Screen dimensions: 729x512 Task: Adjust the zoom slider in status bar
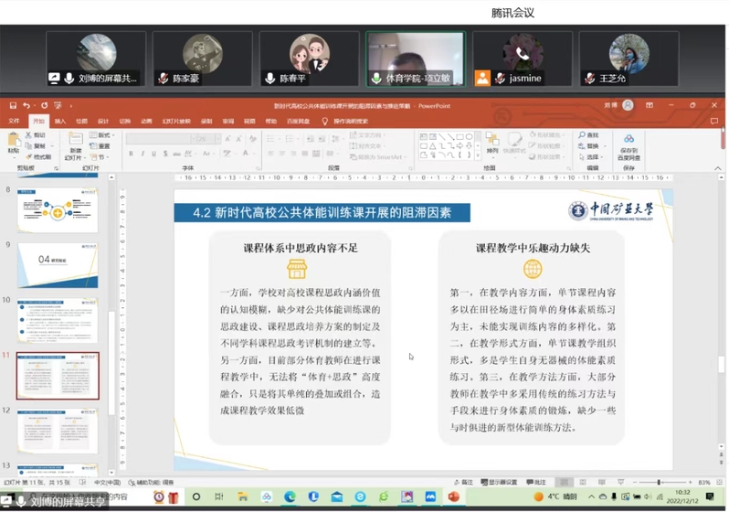click(660, 482)
